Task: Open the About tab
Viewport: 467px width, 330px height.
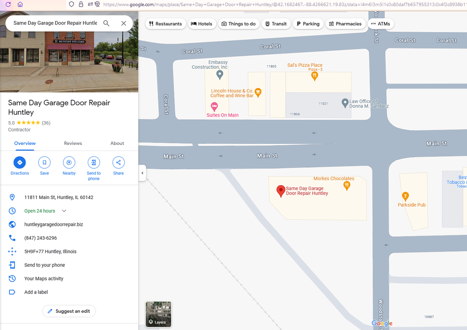Action: click(x=117, y=143)
